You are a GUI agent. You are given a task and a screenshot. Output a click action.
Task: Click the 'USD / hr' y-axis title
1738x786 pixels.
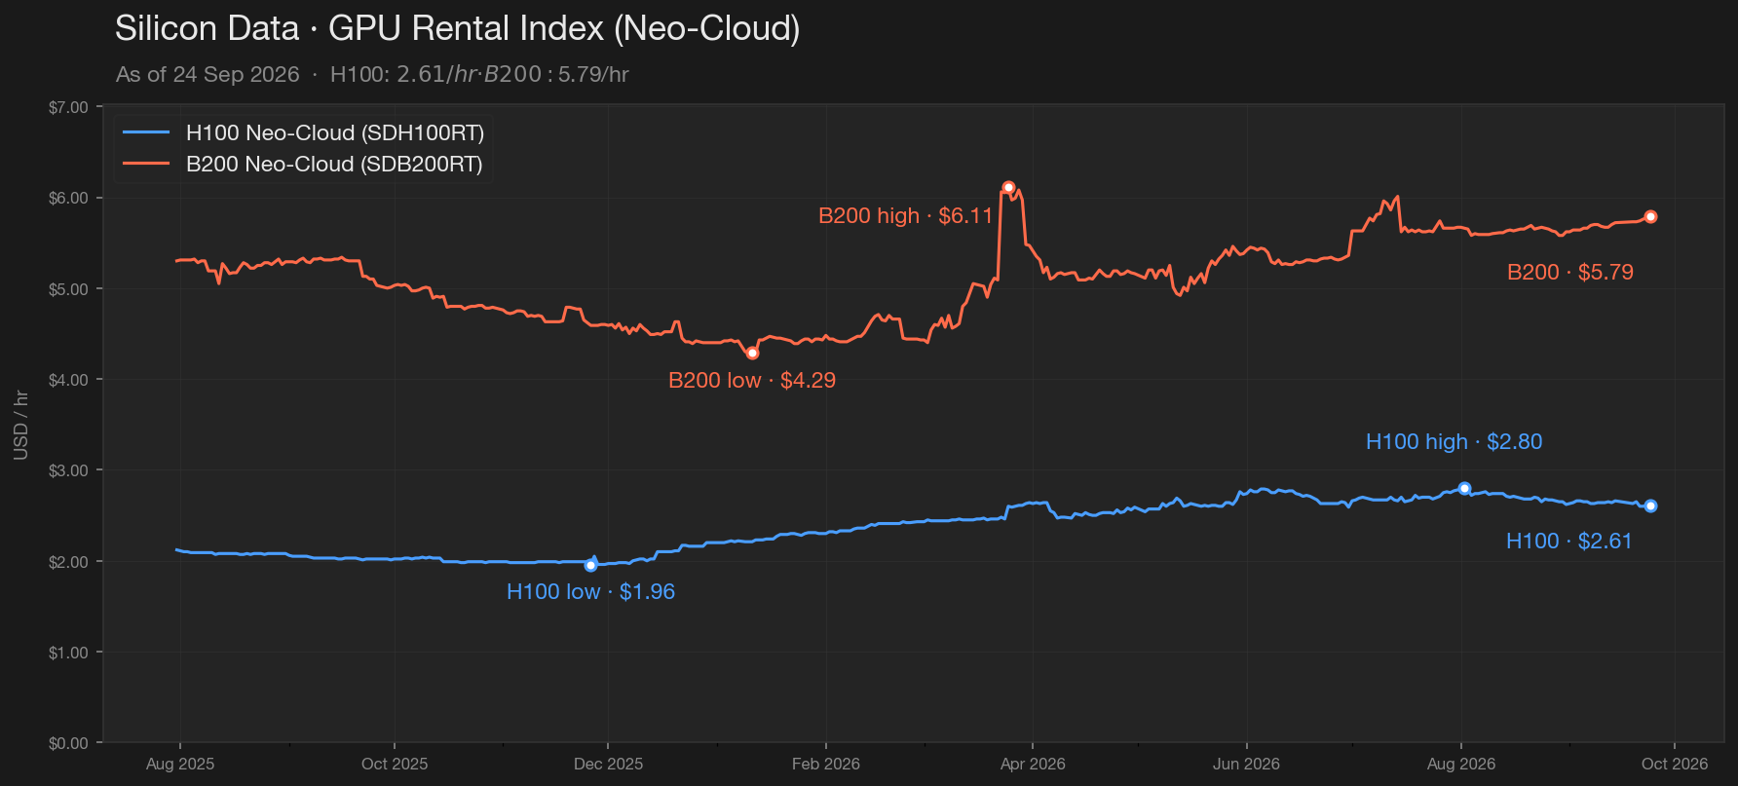pos(20,425)
